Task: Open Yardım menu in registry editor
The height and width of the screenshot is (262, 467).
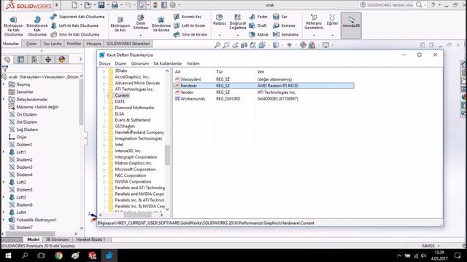Action: (x=193, y=63)
